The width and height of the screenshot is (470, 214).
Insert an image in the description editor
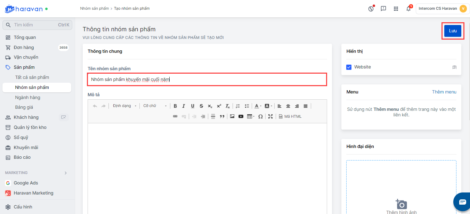click(232, 116)
